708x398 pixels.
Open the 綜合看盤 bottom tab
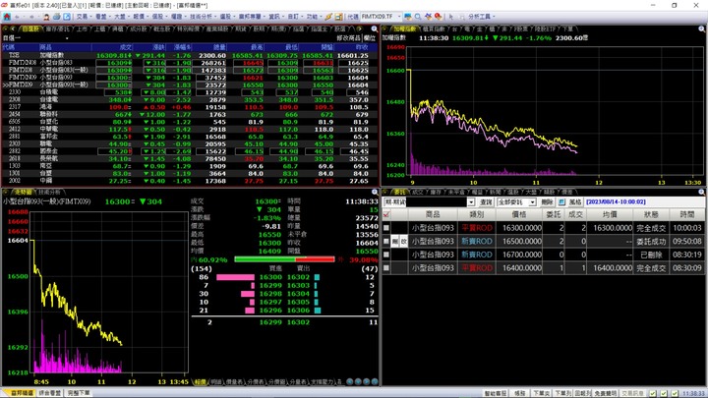click(50, 393)
